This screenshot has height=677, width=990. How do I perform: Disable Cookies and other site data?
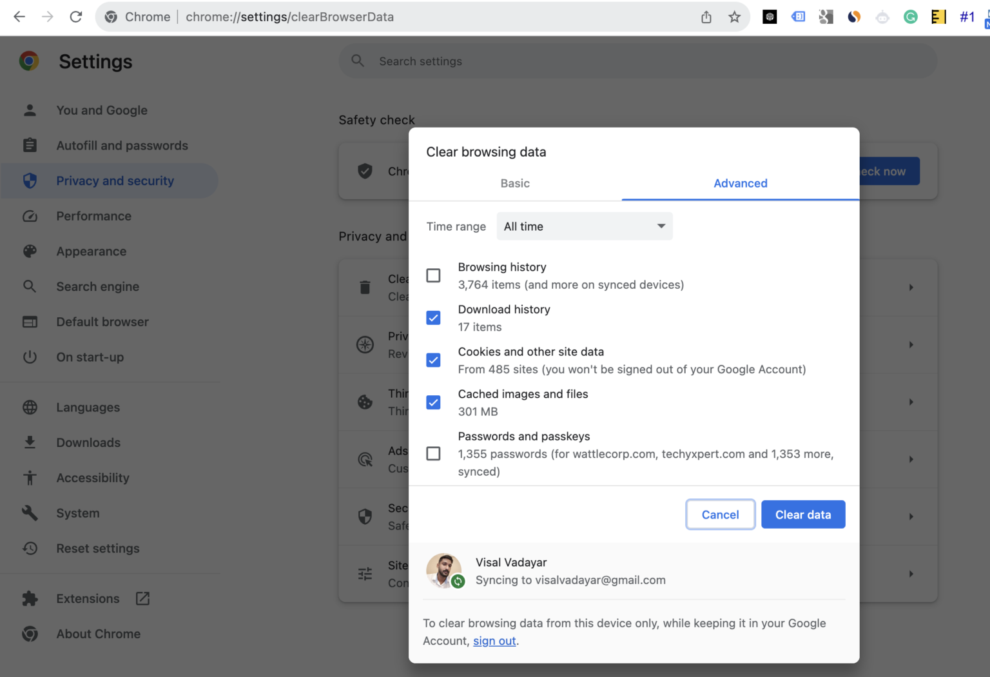[x=433, y=360]
